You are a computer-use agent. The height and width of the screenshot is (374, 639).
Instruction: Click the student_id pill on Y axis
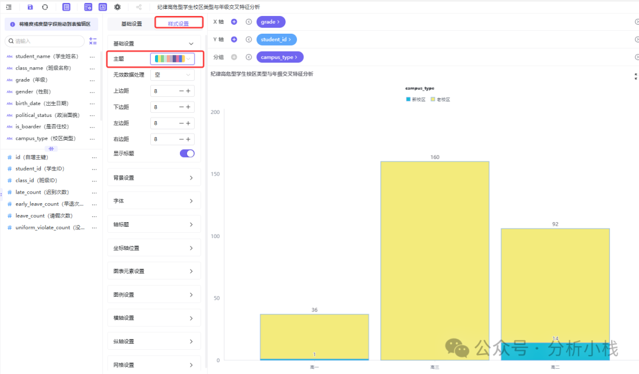click(276, 40)
